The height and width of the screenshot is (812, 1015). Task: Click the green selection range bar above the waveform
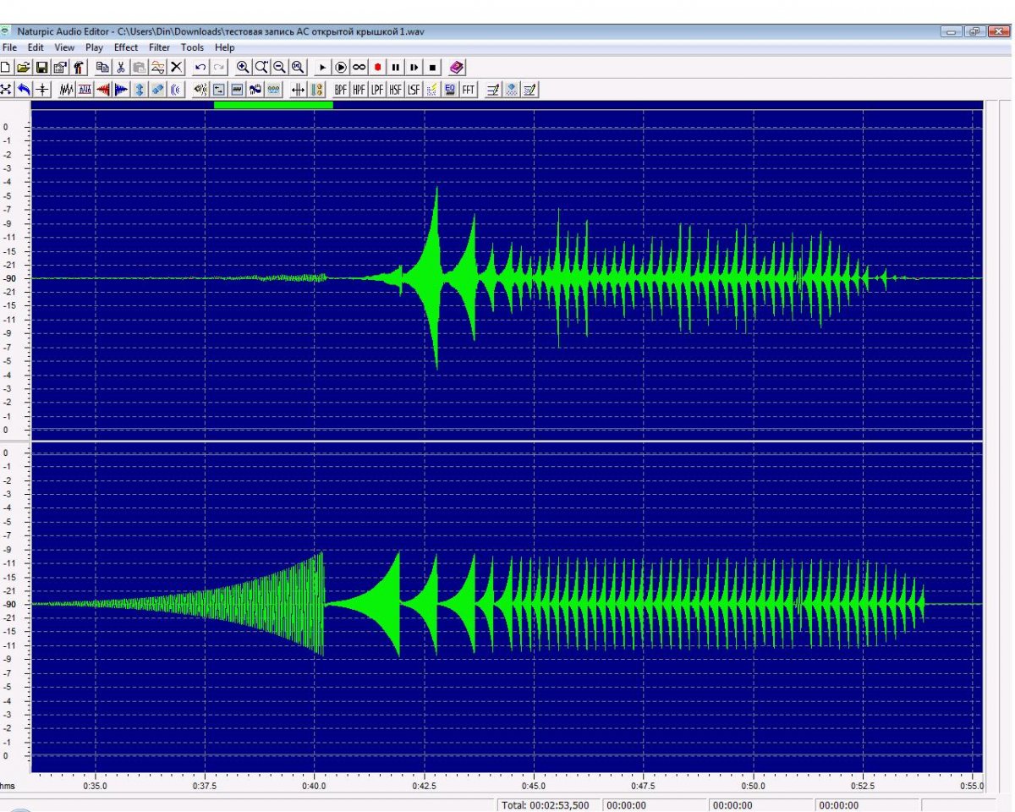(x=273, y=105)
